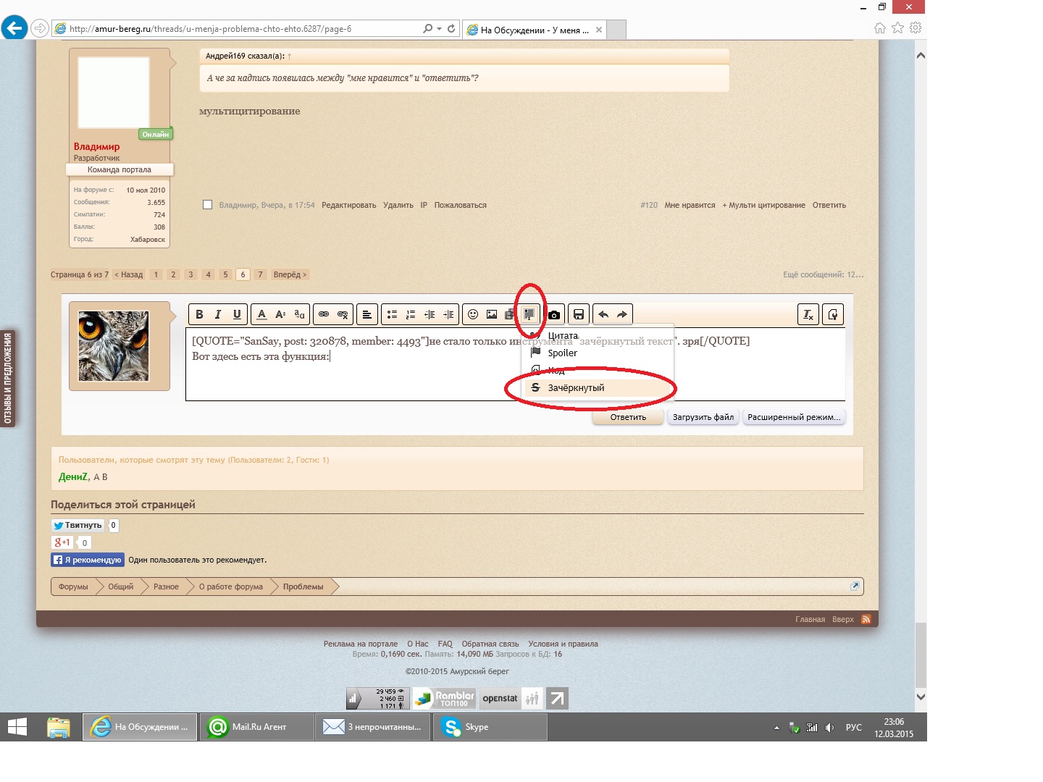Remove formatting with the Tx icon
Screen dimensions: 1043x782
coord(808,314)
